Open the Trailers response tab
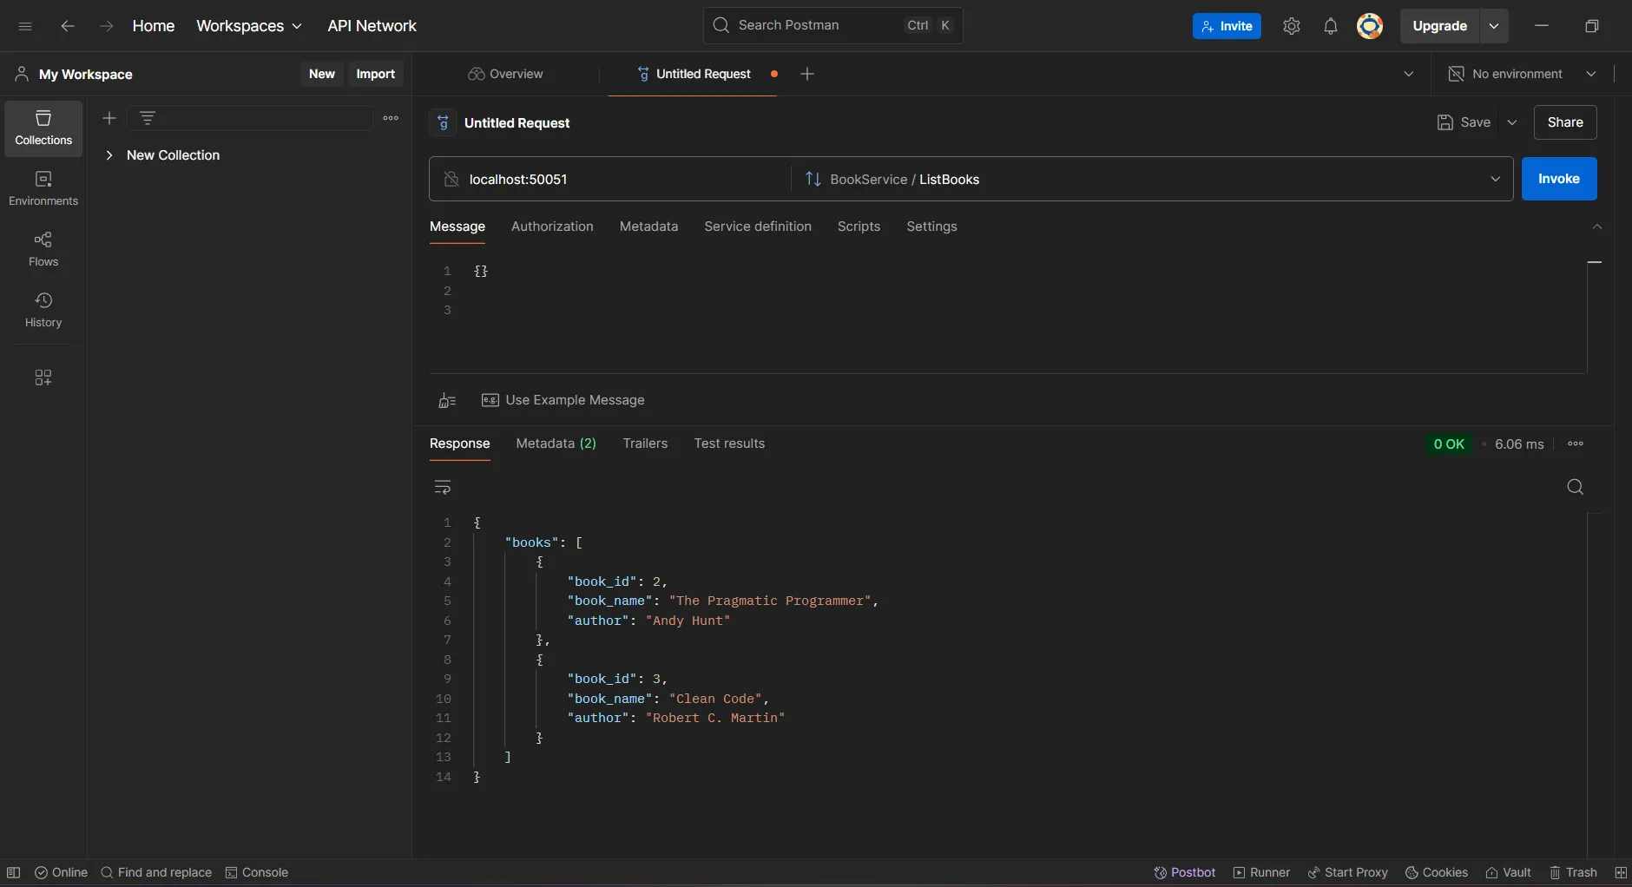This screenshot has width=1632, height=887. click(x=646, y=443)
